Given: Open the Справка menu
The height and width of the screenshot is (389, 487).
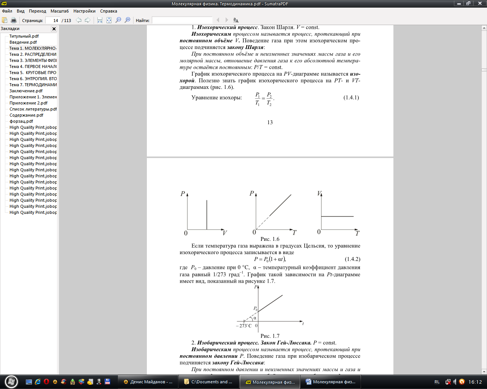Looking at the screenshot, I should point(108,11).
